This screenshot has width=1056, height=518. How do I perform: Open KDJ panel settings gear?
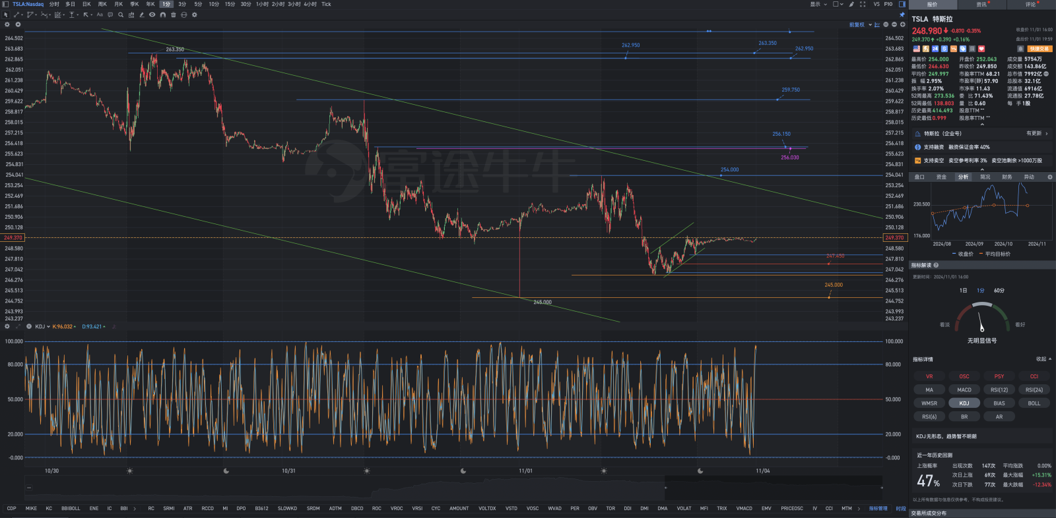7,326
